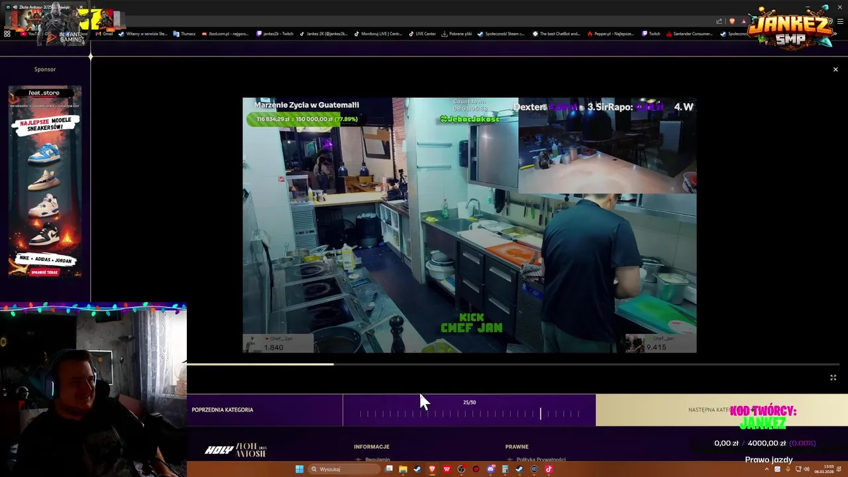848x477 pixels.
Task: Open the Pepper.pl bookmark
Action: point(610,34)
